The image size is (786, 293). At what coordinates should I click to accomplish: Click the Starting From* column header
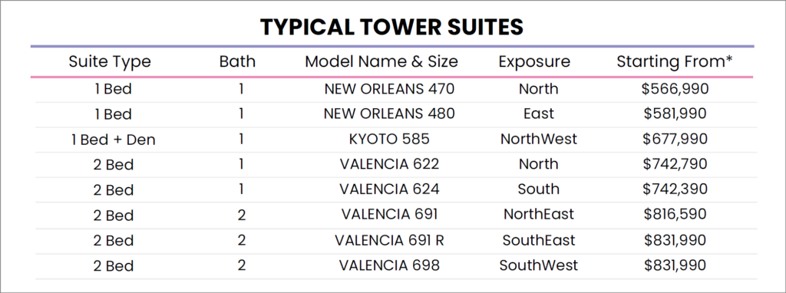[675, 62]
